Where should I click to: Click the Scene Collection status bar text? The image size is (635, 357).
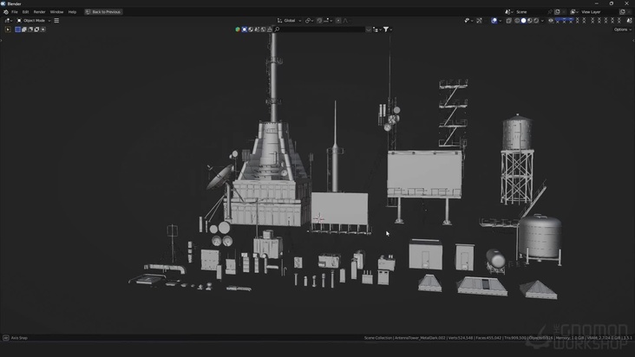(378, 338)
